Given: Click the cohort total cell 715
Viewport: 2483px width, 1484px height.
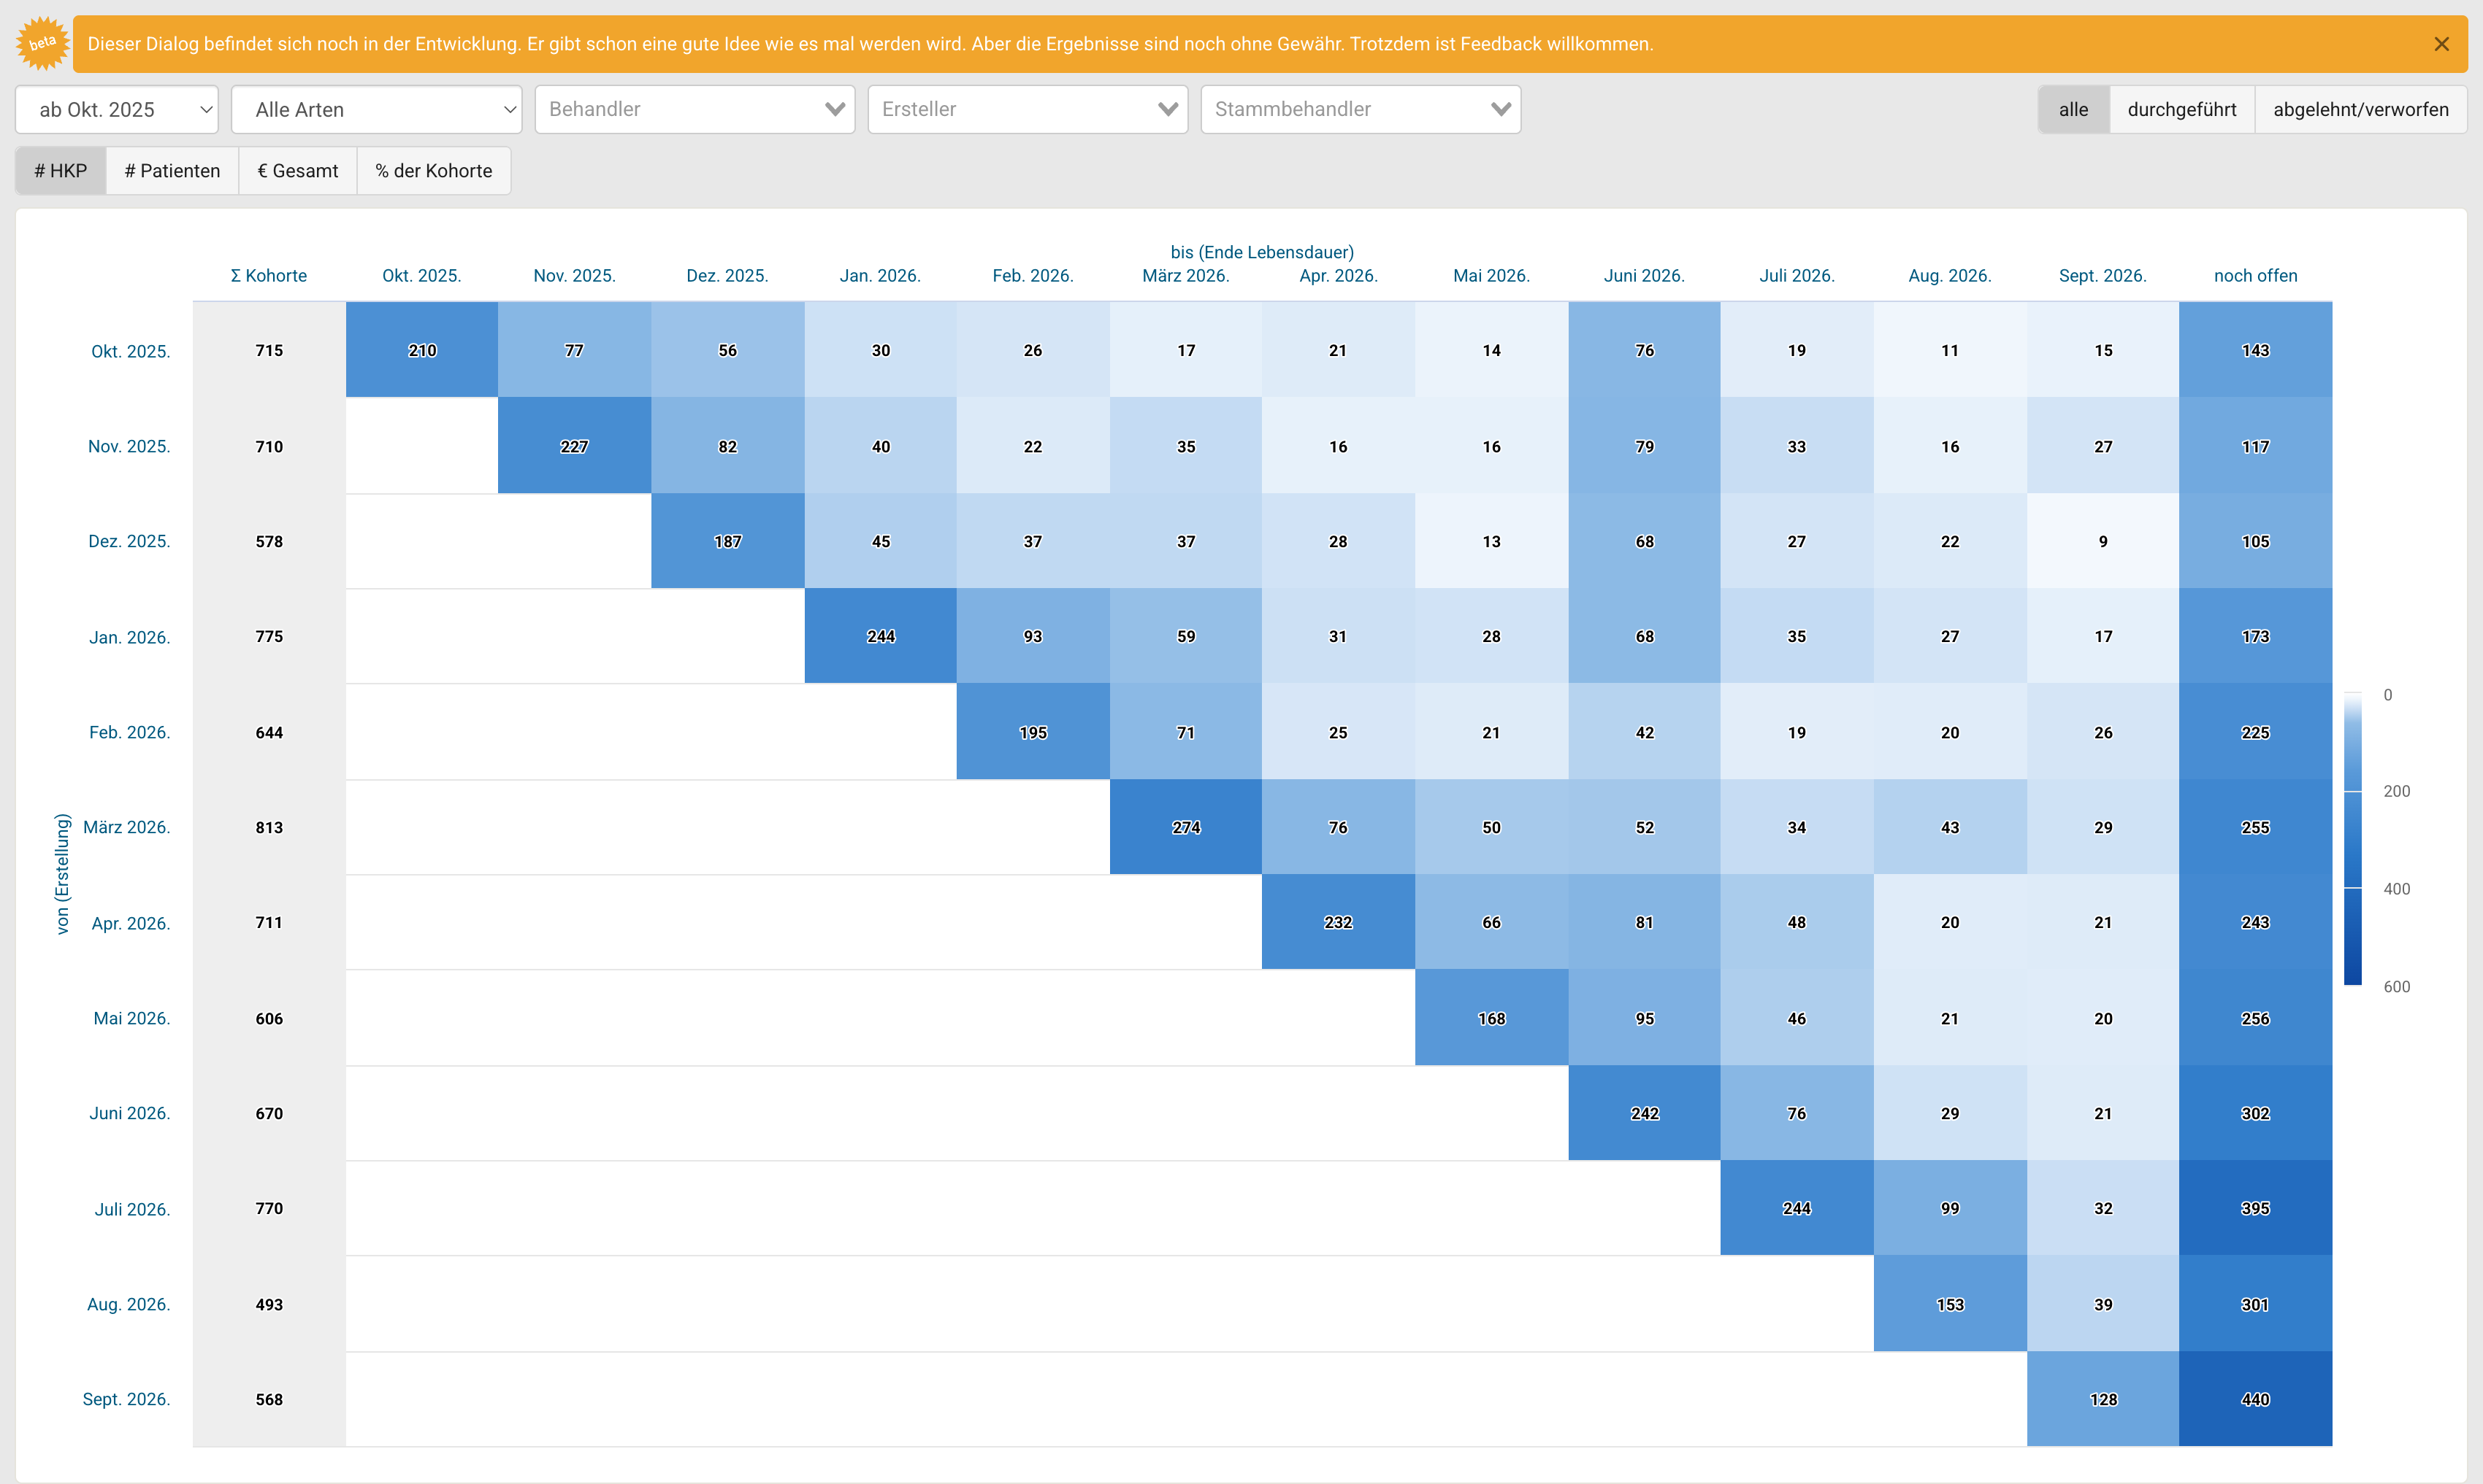Looking at the screenshot, I should click(x=269, y=350).
